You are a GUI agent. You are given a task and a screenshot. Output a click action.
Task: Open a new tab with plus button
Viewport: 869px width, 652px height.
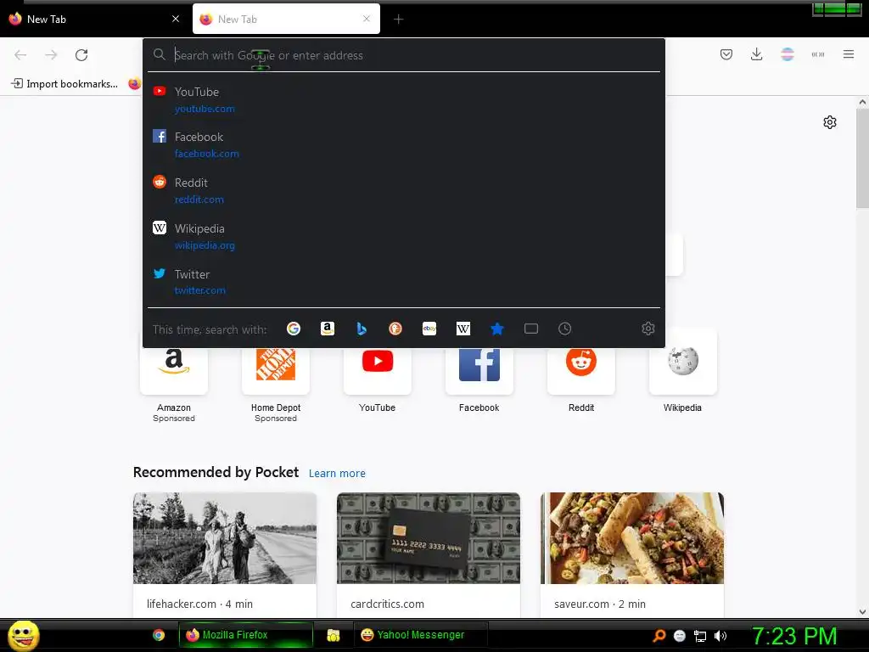click(399, 20)
